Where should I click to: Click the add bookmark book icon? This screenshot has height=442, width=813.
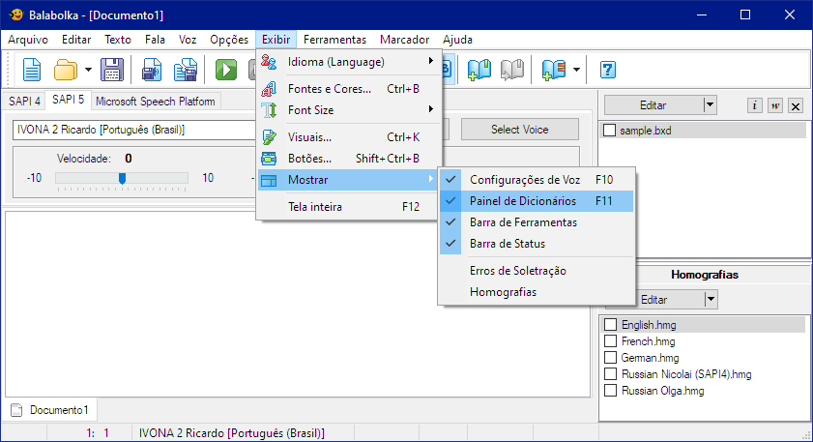click(479, 70)
